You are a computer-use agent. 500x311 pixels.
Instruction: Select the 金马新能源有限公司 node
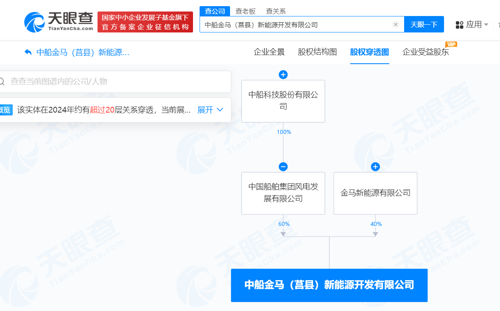(375, 193)
